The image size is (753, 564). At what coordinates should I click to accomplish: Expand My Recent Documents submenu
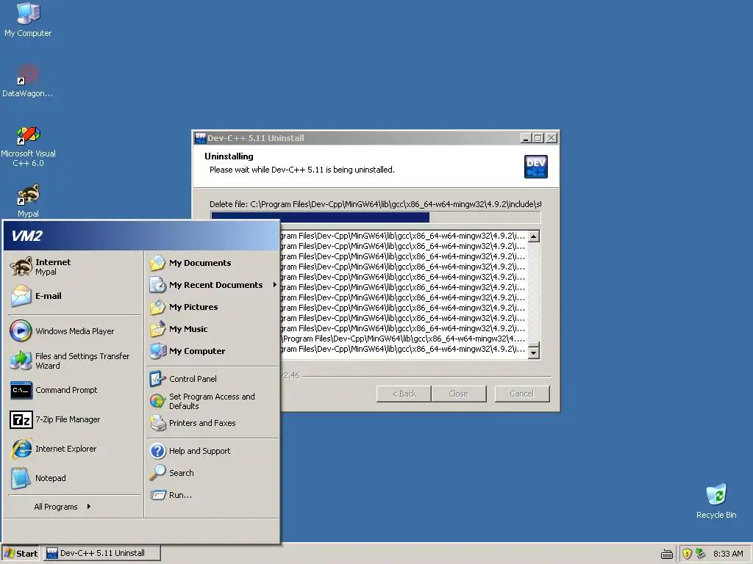tap(213, 285)
